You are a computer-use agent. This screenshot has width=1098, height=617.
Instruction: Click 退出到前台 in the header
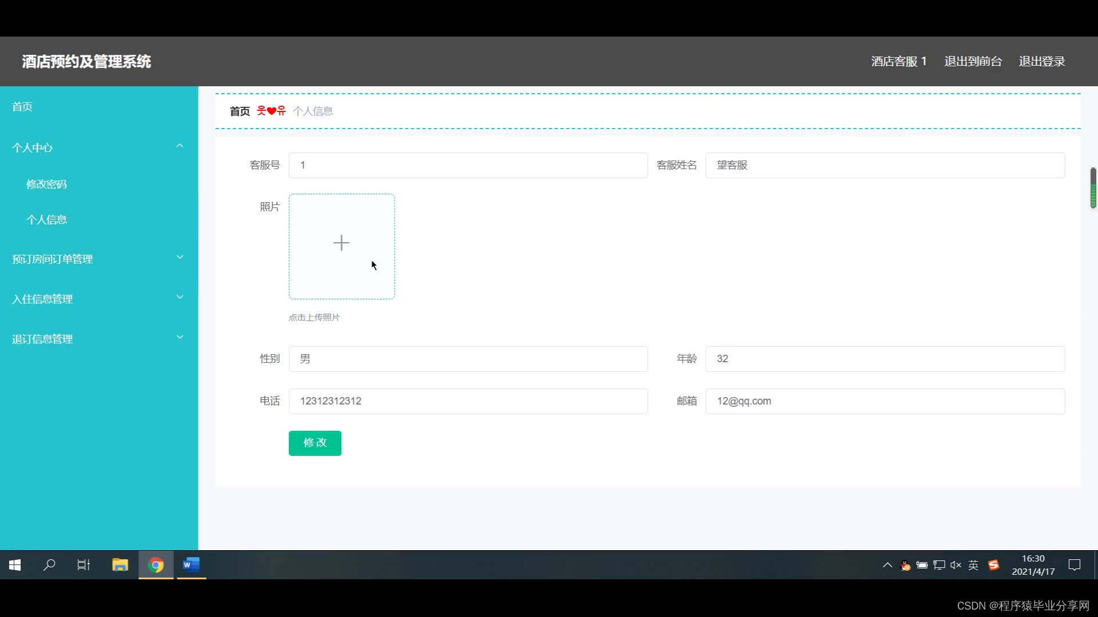(973, 61)
